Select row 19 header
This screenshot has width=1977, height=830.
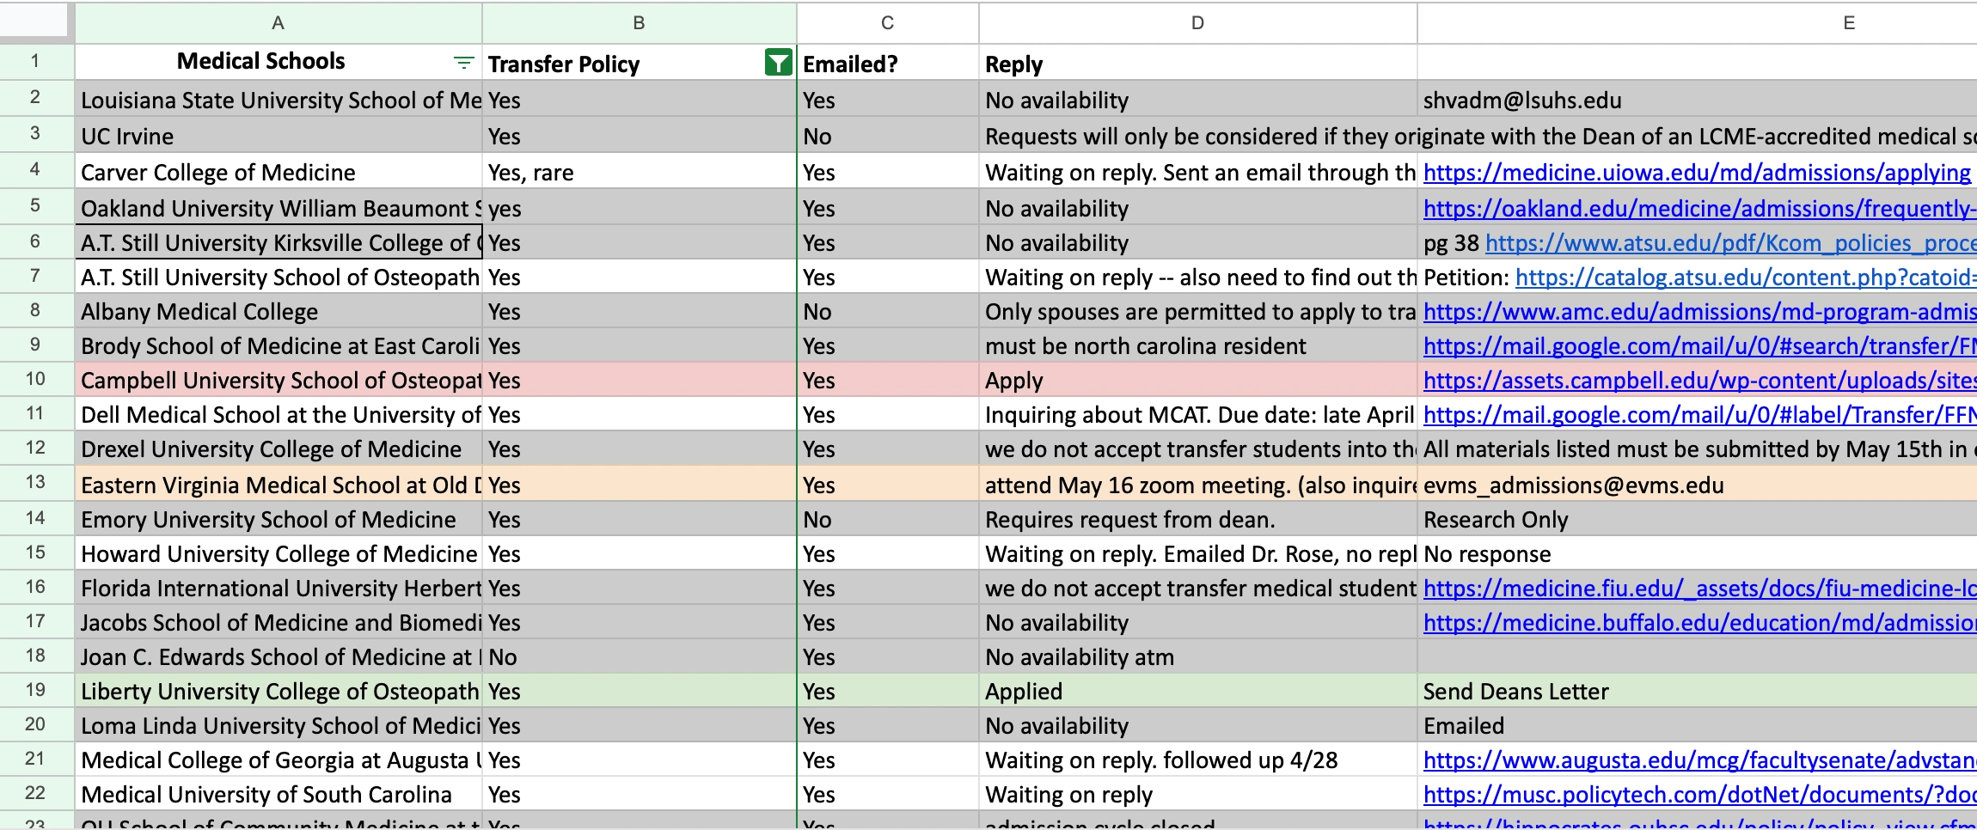(35, 690)
